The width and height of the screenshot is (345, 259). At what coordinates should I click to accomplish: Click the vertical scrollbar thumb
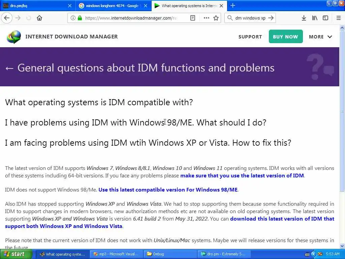pyautogui.click(x=342, y=111)
